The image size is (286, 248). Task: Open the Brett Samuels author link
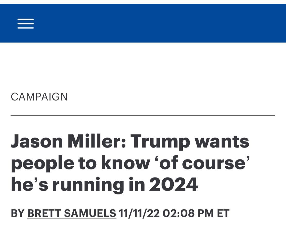click(72, 213)
